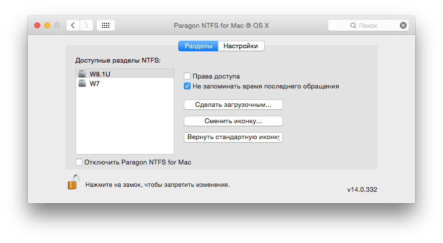The width and height of the screenshot is (443, 243).
Task: Click the W8.1U drive icon
Action: pos(82,74)
